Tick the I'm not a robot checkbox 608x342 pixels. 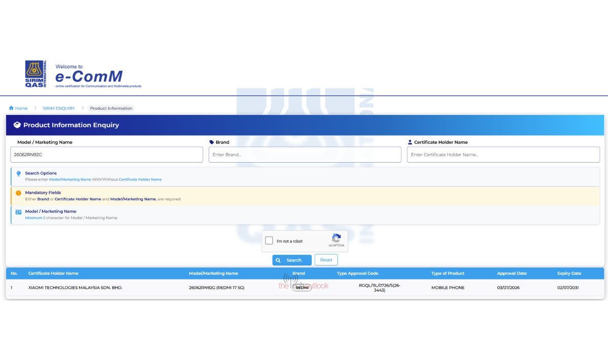point(269,241)
